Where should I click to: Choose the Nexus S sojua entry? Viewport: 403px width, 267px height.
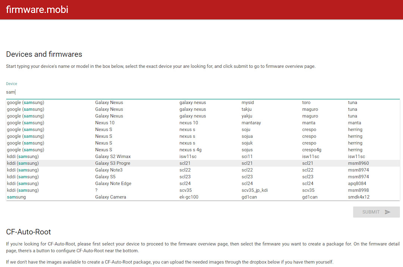click(203, 136)
